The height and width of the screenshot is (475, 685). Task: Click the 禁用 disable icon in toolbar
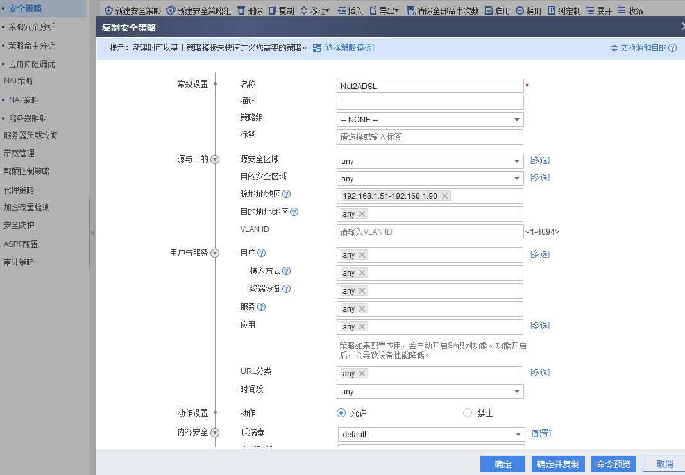520,10
